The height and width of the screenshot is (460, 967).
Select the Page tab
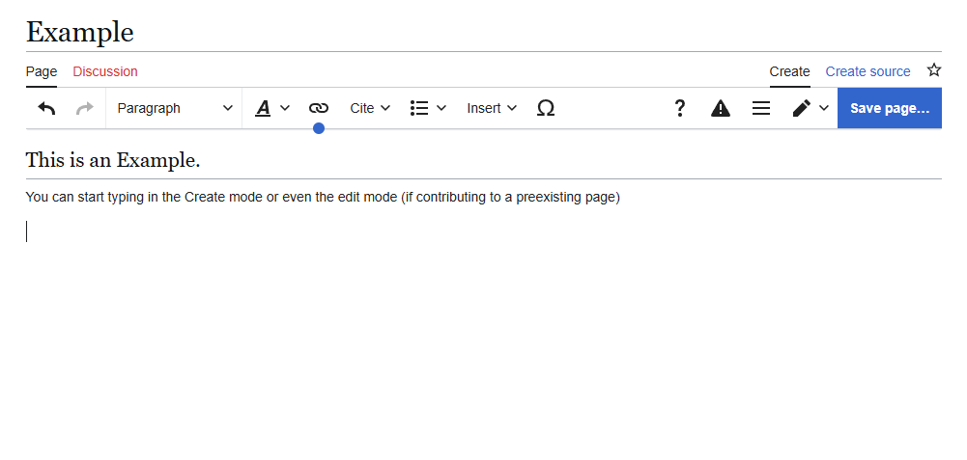tap(42, 71)
